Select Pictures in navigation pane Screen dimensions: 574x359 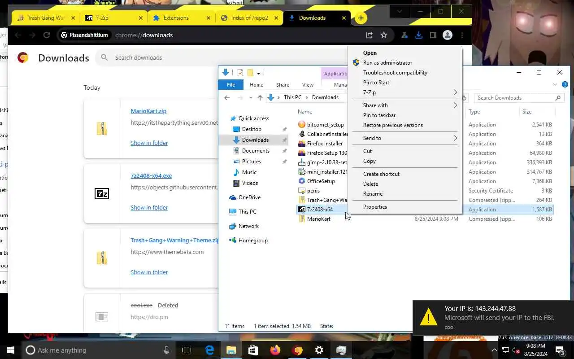[252, 162]
